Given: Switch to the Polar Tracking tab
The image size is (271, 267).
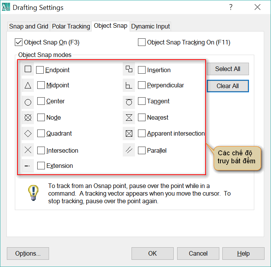Looking at the screenshot, I should click(71, 27).
